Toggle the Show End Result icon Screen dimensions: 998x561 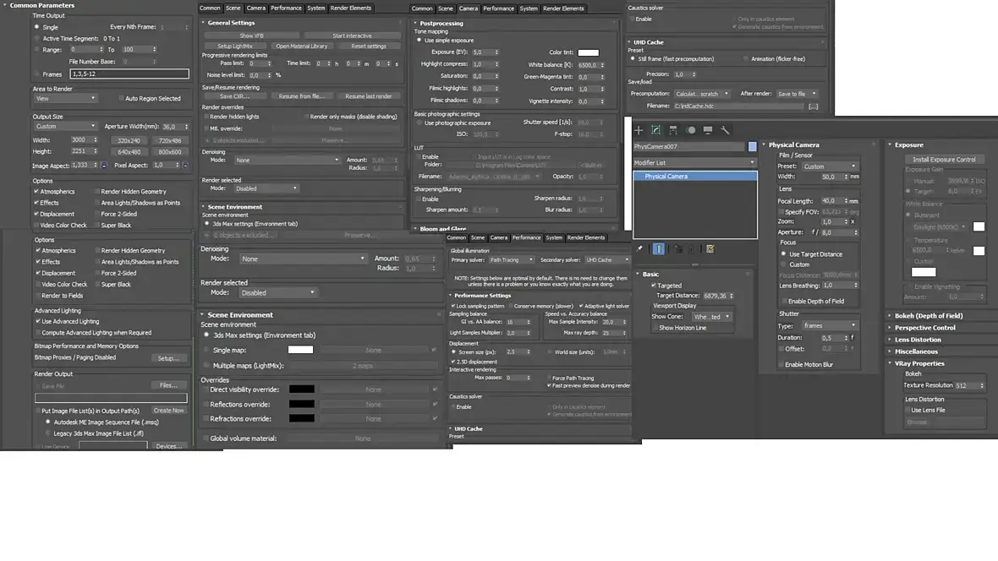(x=659, y=248)
